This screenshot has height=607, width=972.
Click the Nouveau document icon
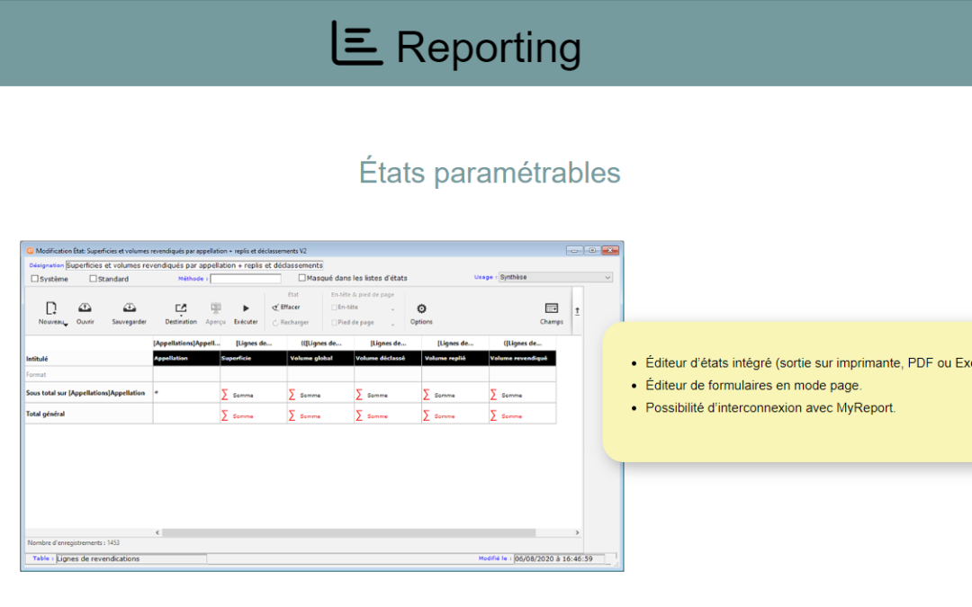tap(50, 308)
